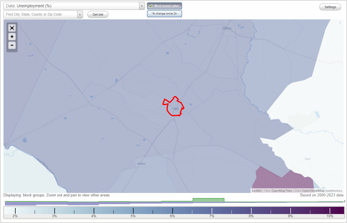Click the Find City search field
Viewport: 347px width, 223px height.
click(x=40, y=14)
